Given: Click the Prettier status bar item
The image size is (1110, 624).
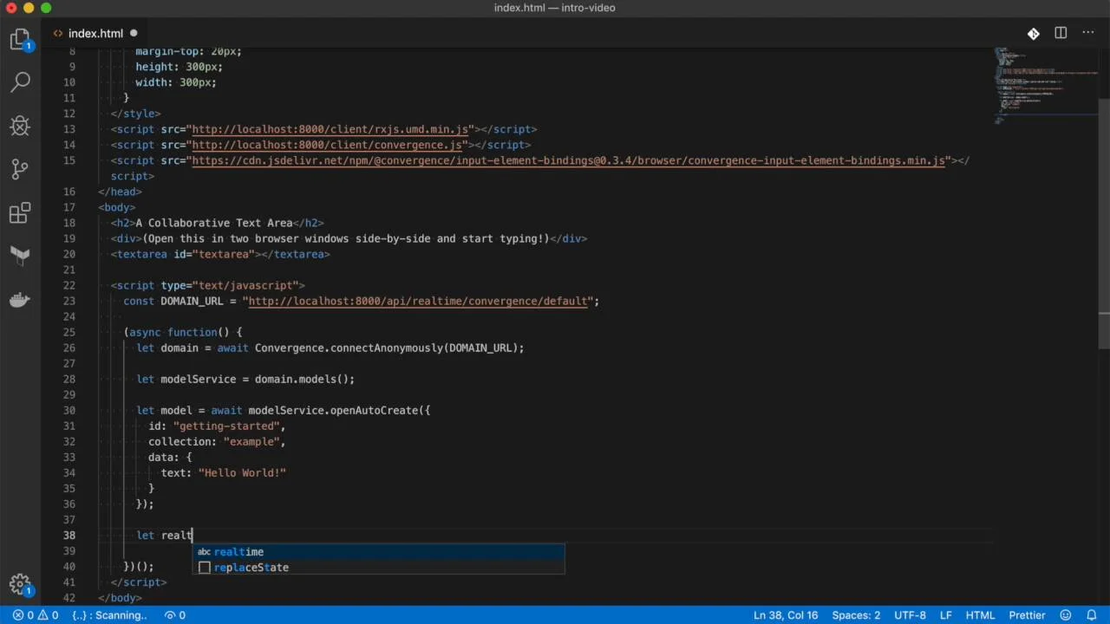Looking at the screenshot, I should click(x=1027, y=615).
